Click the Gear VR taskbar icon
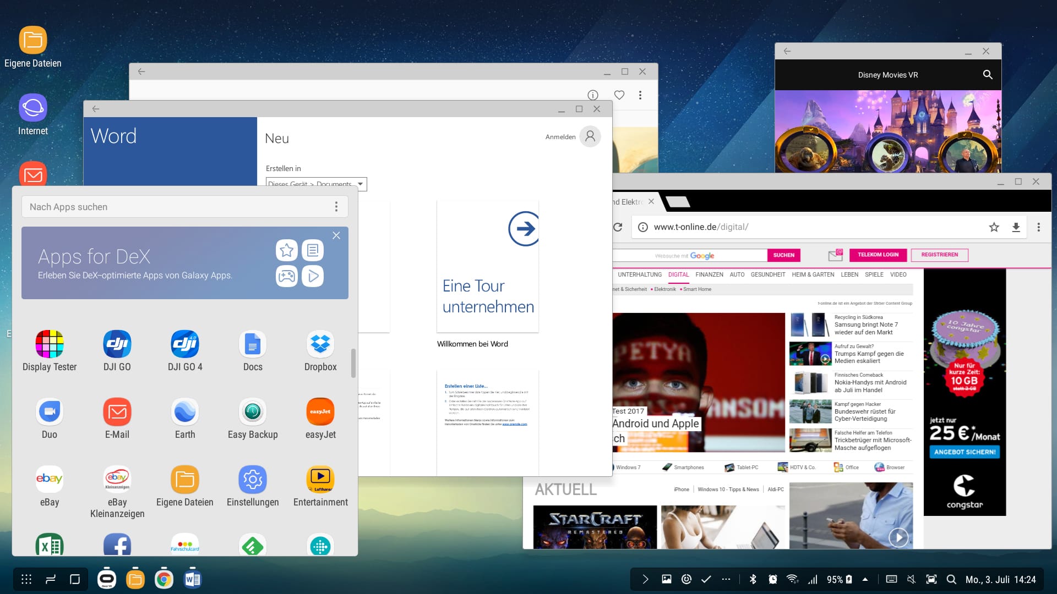This screenshot has height=594, width=1057. pos(107,579)
